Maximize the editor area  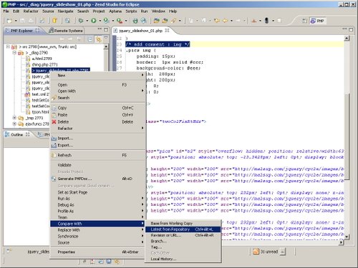point(351,29)
